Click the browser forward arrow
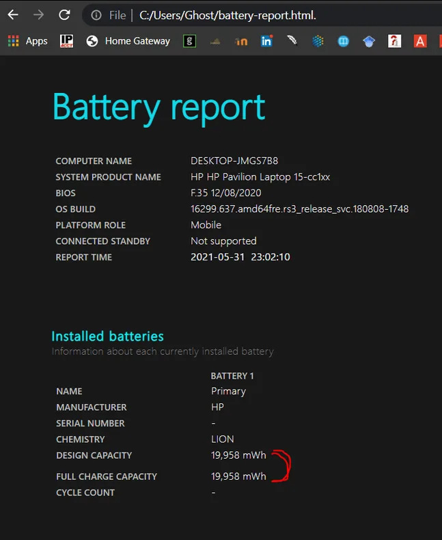 [x=38, y=15]
